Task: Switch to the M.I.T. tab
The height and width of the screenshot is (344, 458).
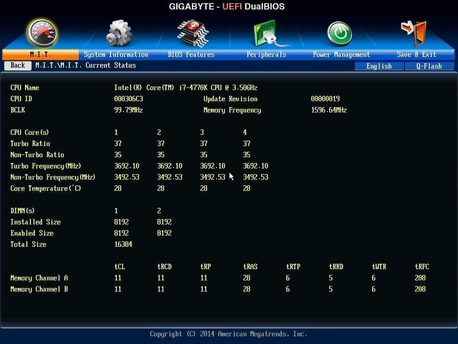Action: pyautogui.click(x=40, y=55)
